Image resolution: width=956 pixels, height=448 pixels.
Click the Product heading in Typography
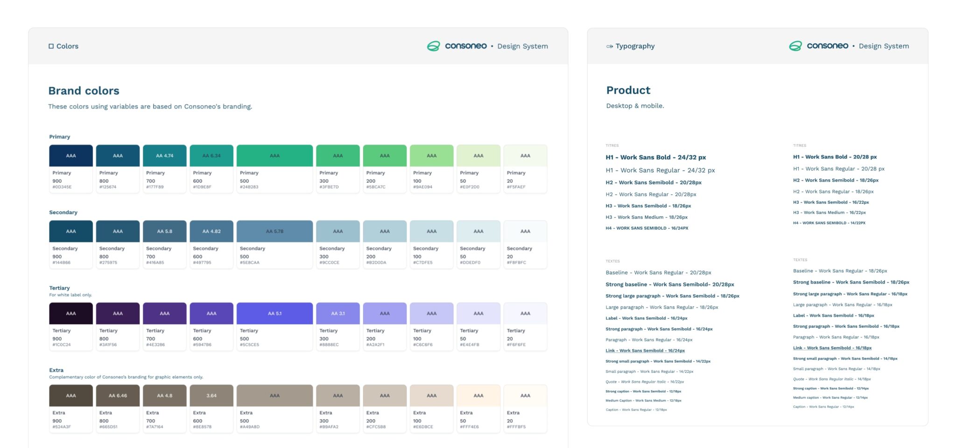(x=628, y=90)
